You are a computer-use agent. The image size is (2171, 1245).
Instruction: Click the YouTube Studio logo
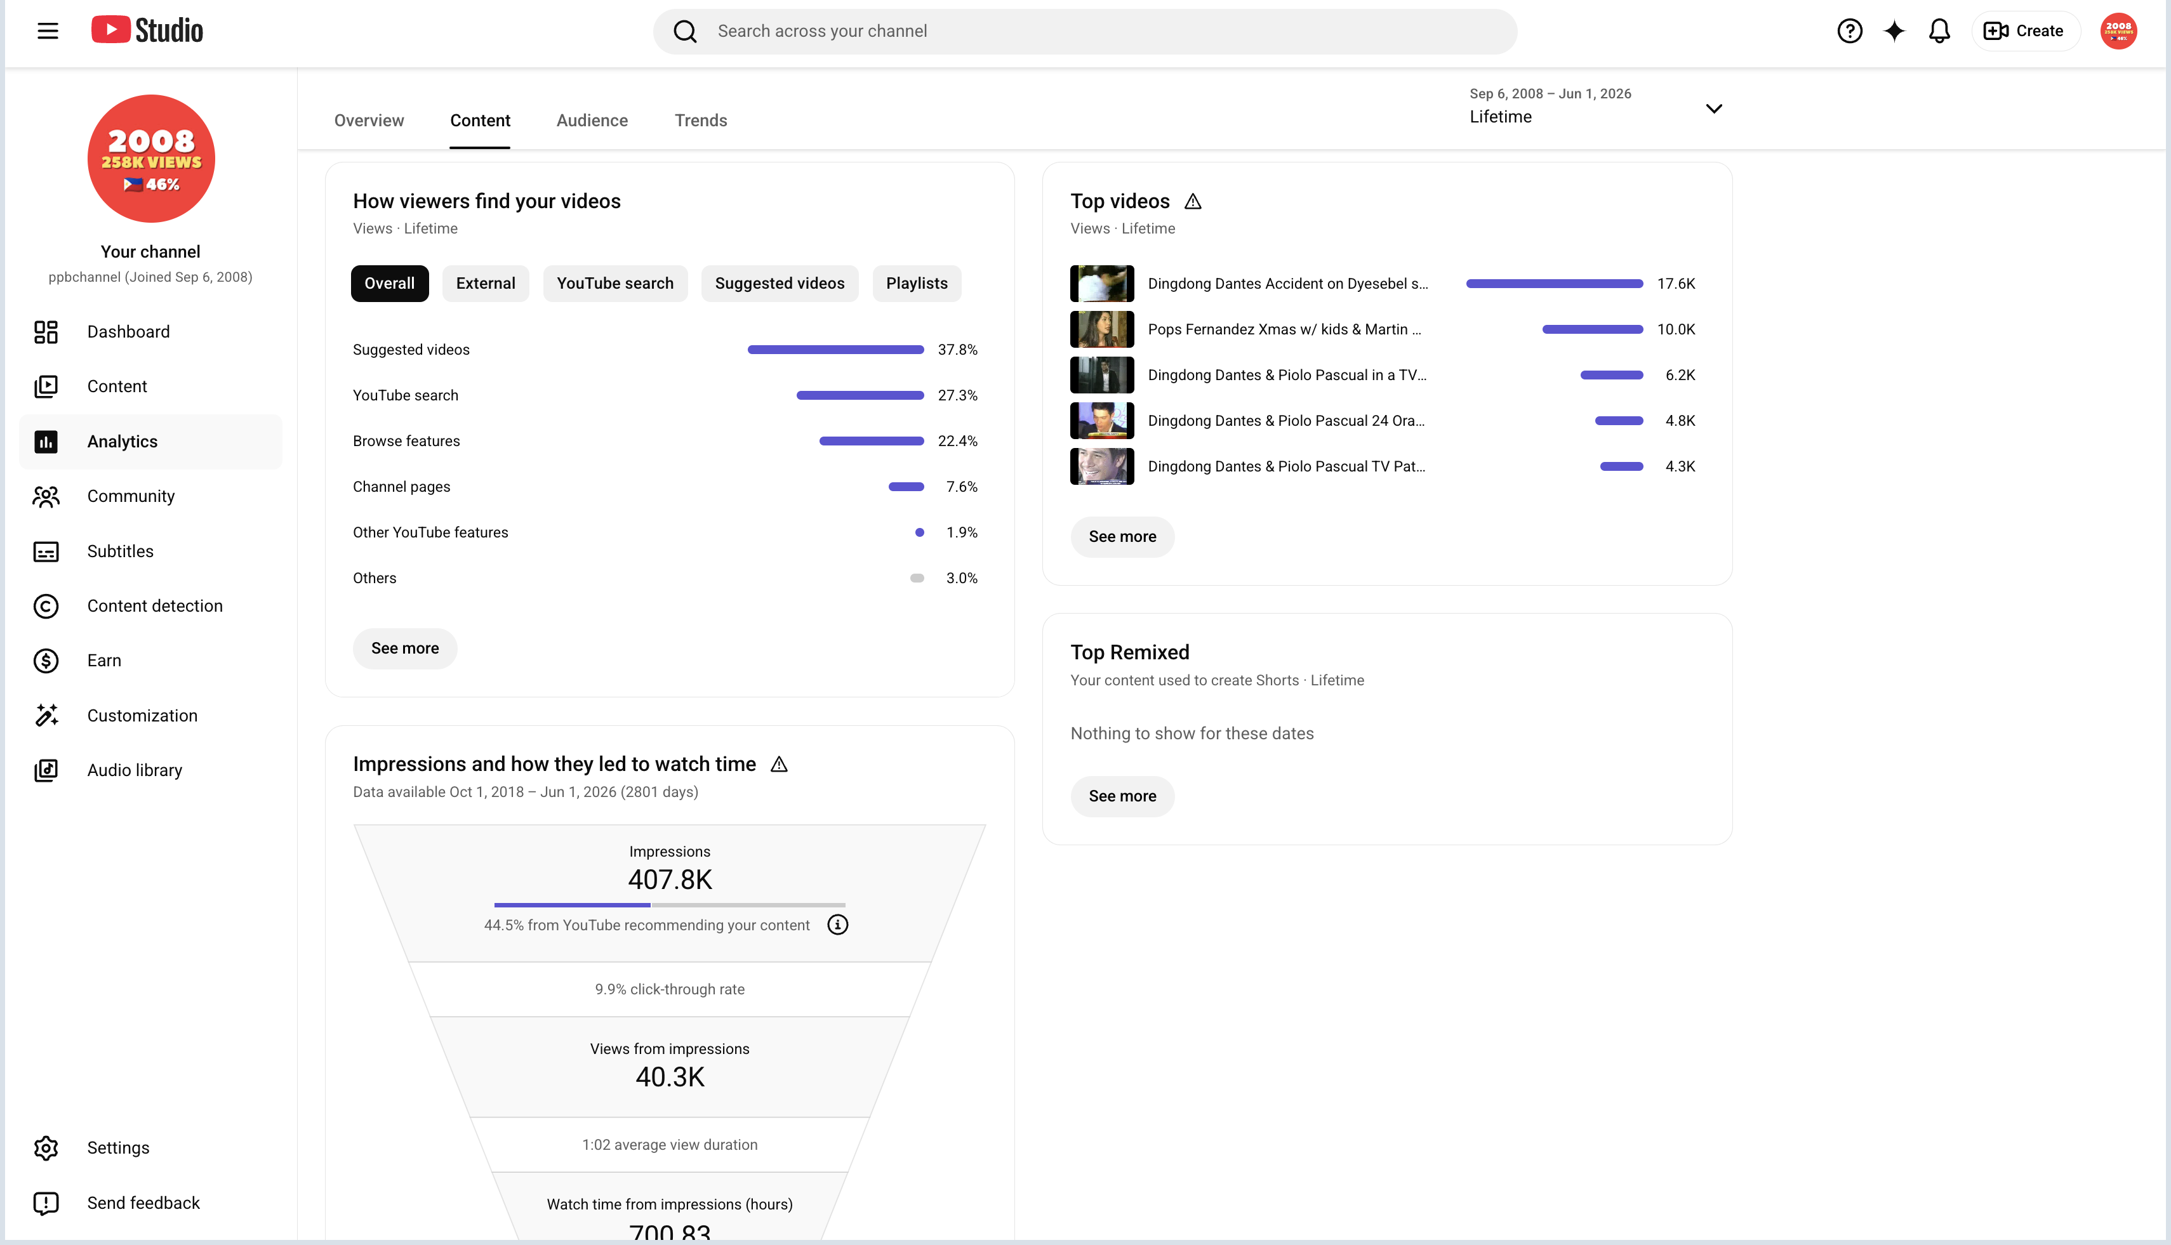coord(147,30)
